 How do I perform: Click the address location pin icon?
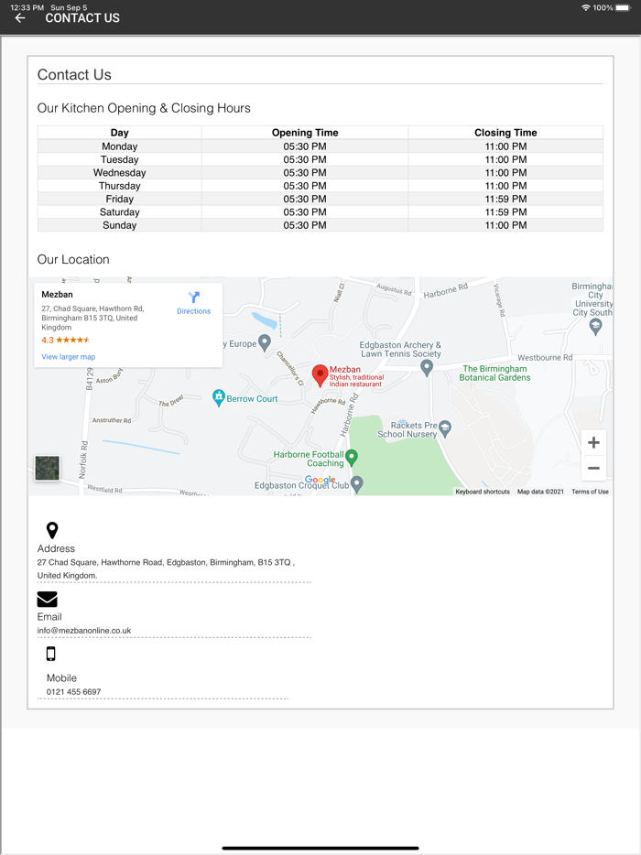click(x=52, y=530)
